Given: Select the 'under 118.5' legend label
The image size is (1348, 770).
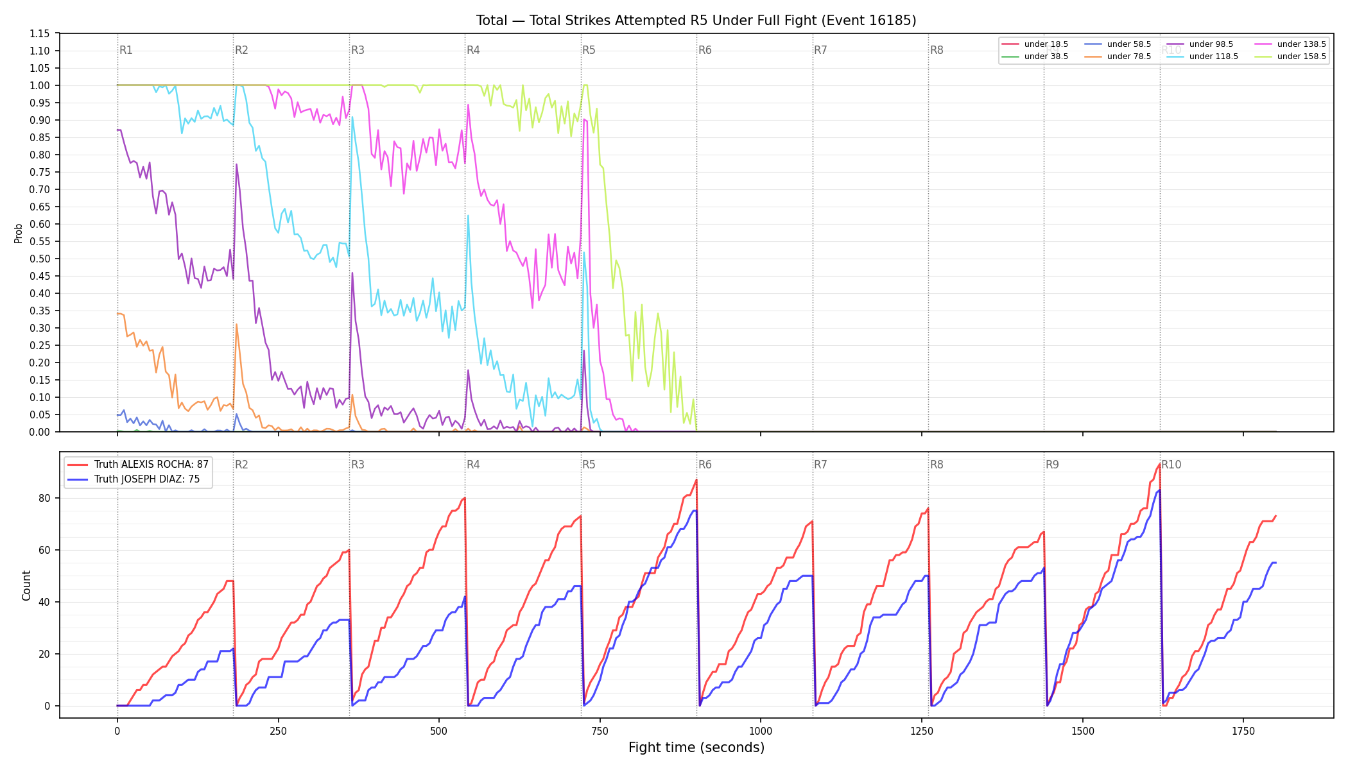Looking at the screenshot, I should (1214, 56).
